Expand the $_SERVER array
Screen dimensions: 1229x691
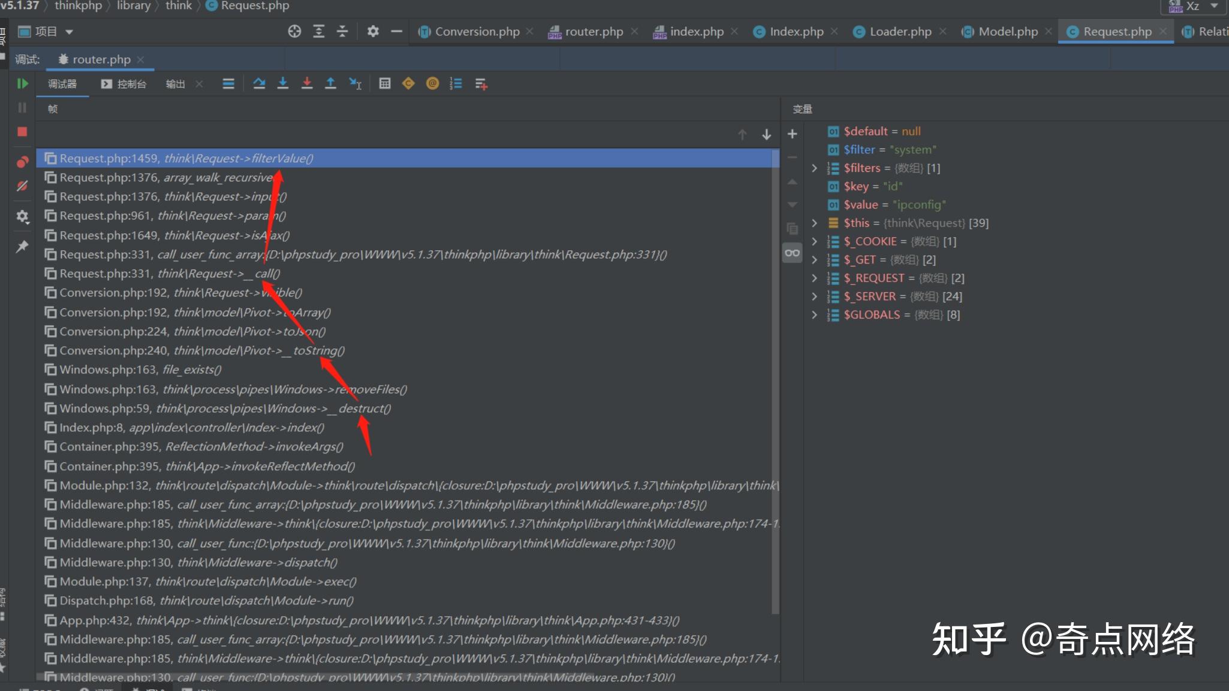(x=814, y=296)
